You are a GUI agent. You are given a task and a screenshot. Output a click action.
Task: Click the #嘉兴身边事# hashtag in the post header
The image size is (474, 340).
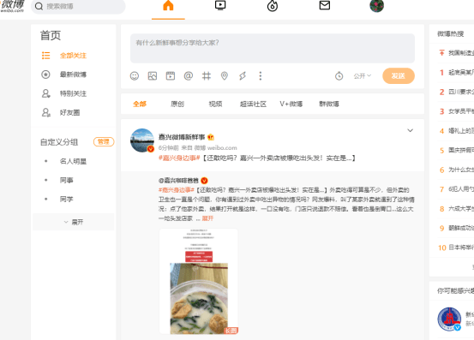179,158
